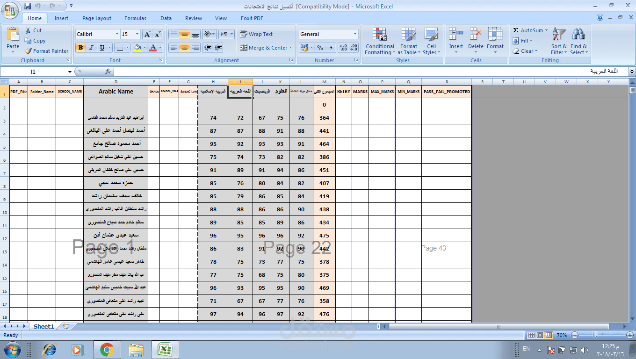Open Windows Explorer from the taskbar
The width and height of the screenshot is (636, 359).
(137, 350)
